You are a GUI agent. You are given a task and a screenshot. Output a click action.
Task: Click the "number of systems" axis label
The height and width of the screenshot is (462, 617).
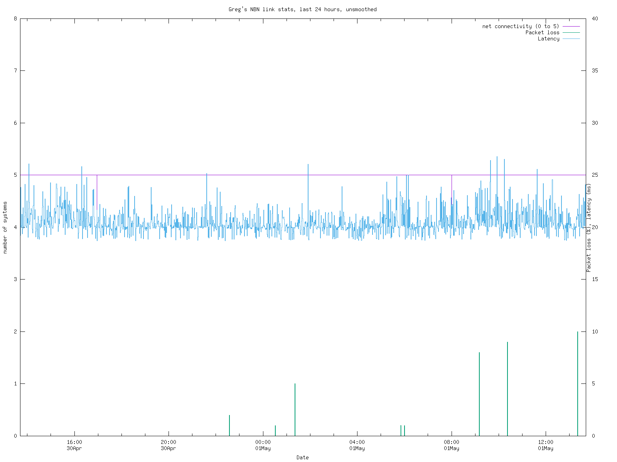coord(5,228)
